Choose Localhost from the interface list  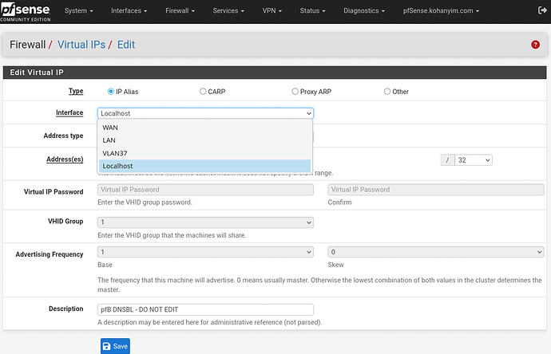point(205,166)
